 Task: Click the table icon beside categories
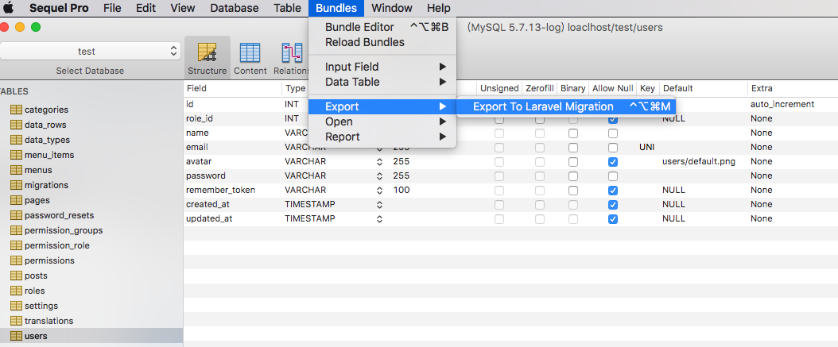click(17, 110)
